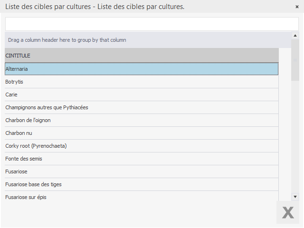Choose the Carie entry

click(142, 95)
